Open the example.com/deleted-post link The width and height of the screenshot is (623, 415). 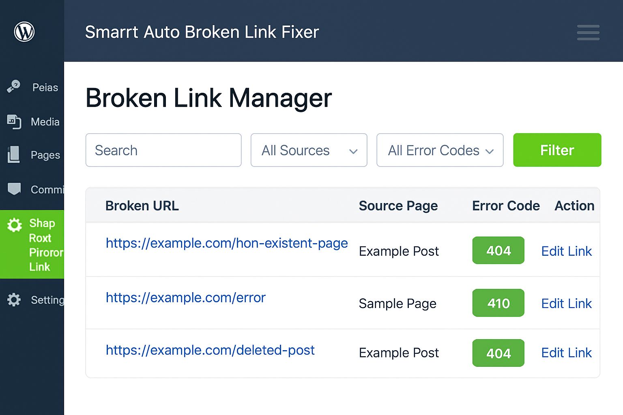coord(210,350)
